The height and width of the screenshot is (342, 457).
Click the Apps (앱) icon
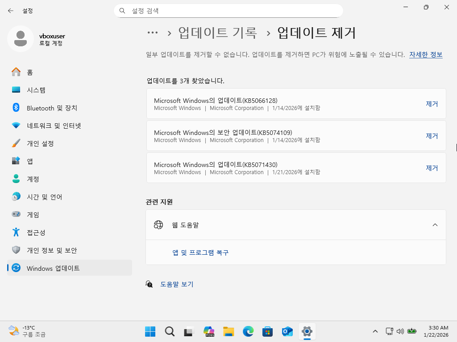pos(16,161)
